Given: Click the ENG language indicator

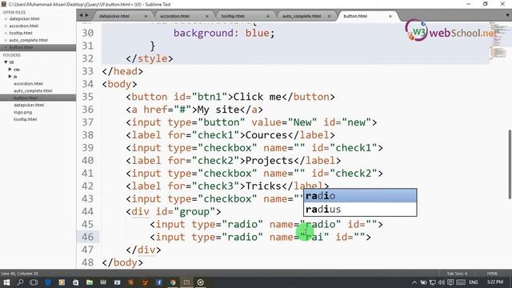Looking at the screenshot, I should [x=474, y=282].
